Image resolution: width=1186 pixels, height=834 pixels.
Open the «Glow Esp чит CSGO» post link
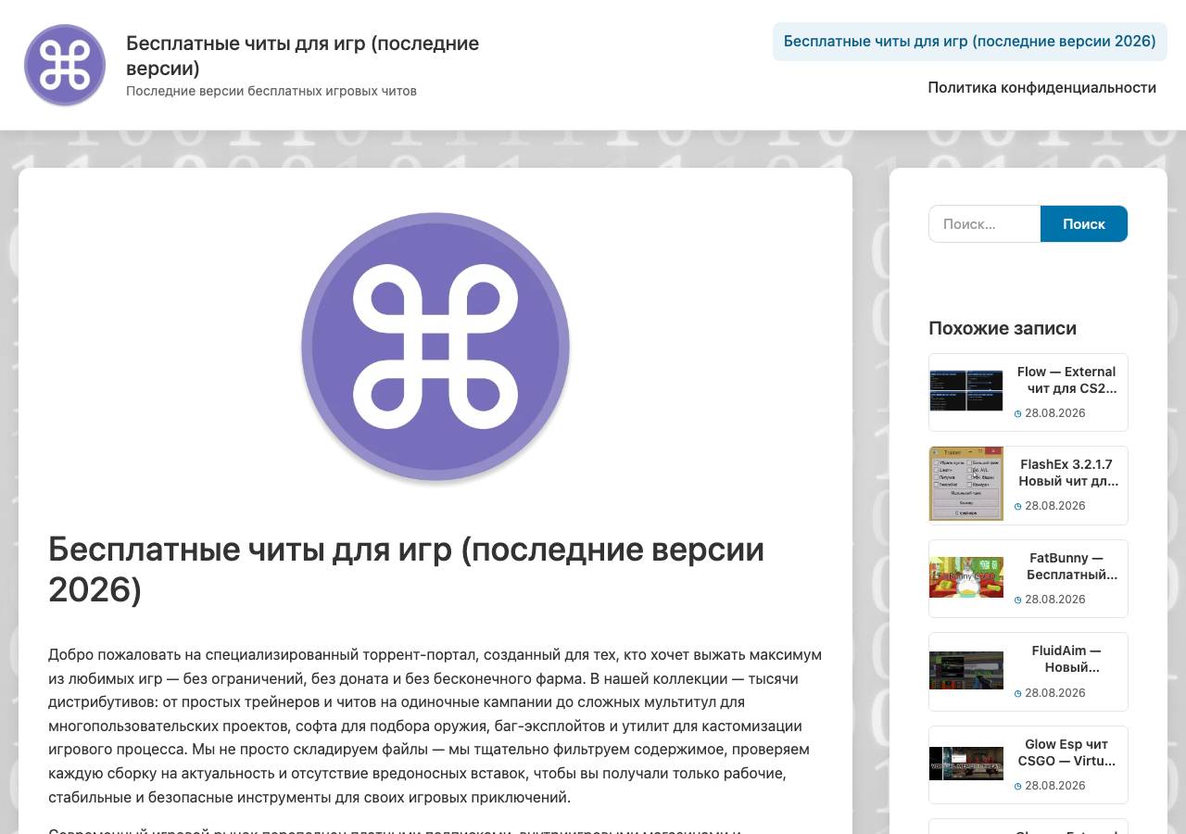tap(1066, 752)
